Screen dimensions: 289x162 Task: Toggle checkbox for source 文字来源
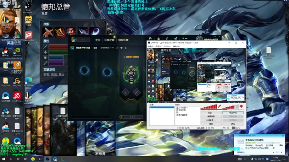(x=177, y=110)
